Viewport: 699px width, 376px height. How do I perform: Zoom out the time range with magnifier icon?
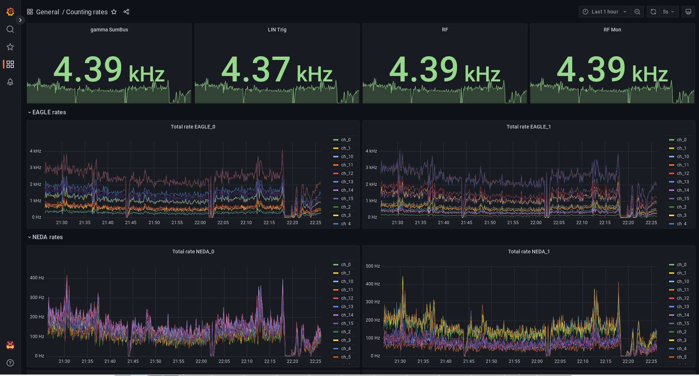point(637,11)
